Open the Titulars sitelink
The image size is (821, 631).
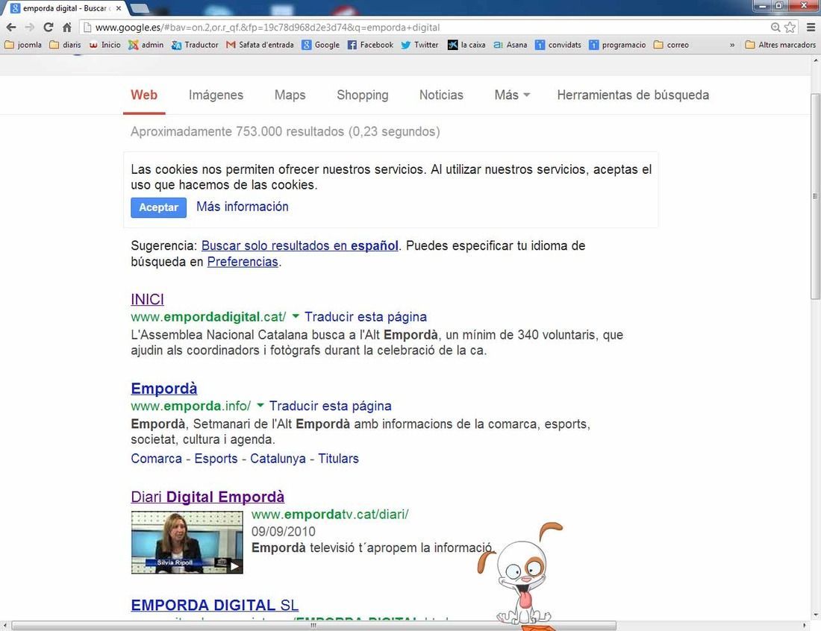[x=338, y=459]
